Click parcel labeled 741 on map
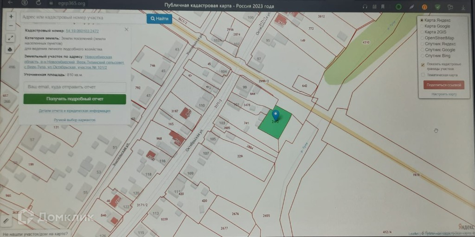The image size is (475, 237). (246, 123)
